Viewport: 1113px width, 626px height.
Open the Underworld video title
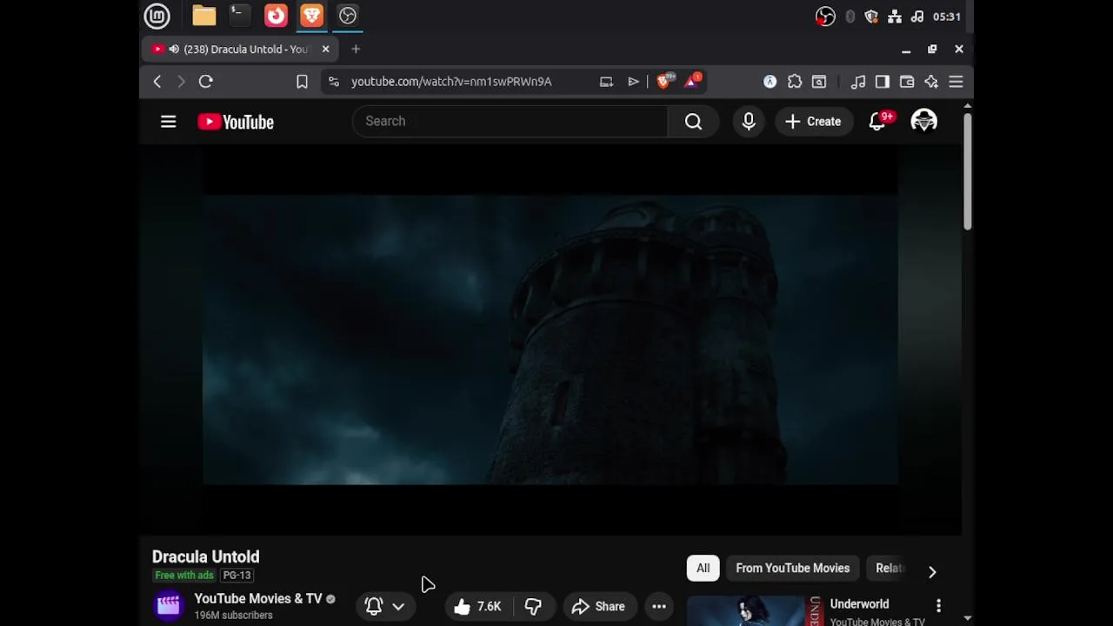click(x=859, y=604)
